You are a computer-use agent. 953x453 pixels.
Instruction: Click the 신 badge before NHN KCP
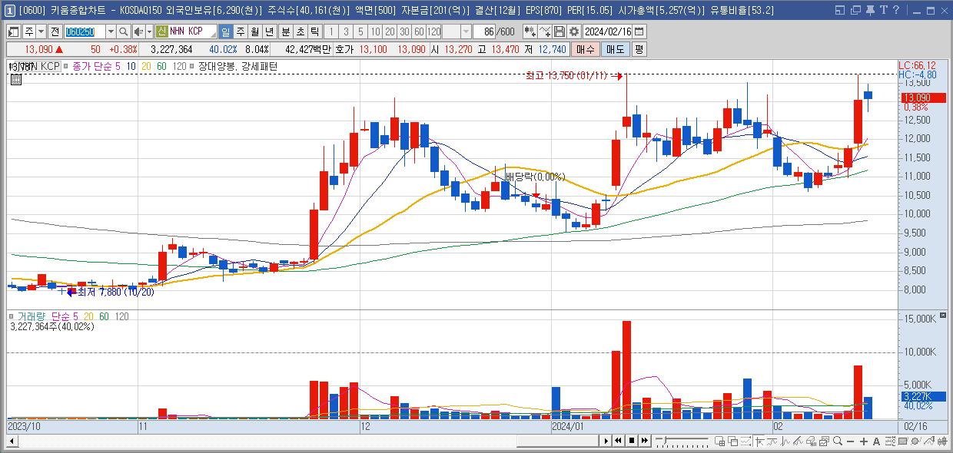[x=161, y=31]
